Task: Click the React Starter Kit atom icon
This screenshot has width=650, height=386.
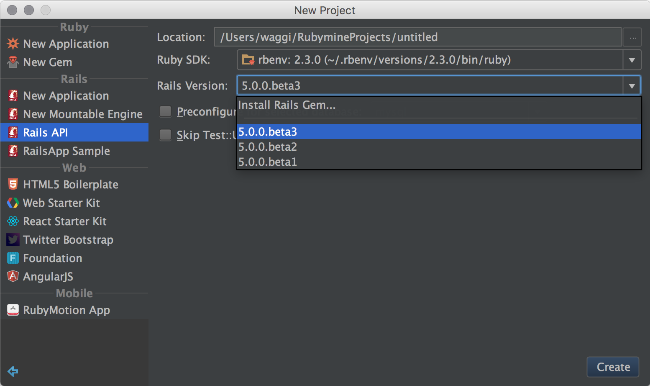Action: coord(13,221)
